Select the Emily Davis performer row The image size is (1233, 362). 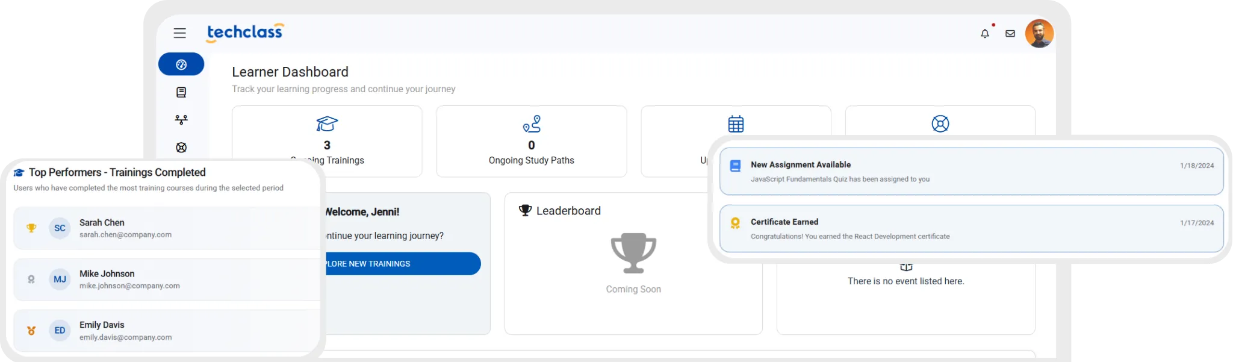coord(167,331)
